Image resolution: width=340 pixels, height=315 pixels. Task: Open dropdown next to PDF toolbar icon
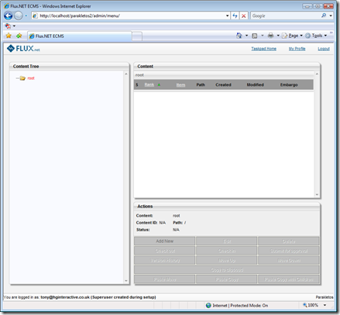pos(14,26)
